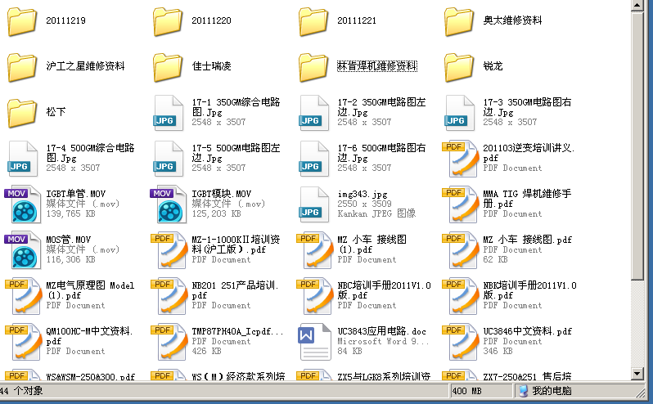653x404 pixels.
Task: Click 我的电脑 in status bar
Action: pyautogui.click(x=552, y=391)
